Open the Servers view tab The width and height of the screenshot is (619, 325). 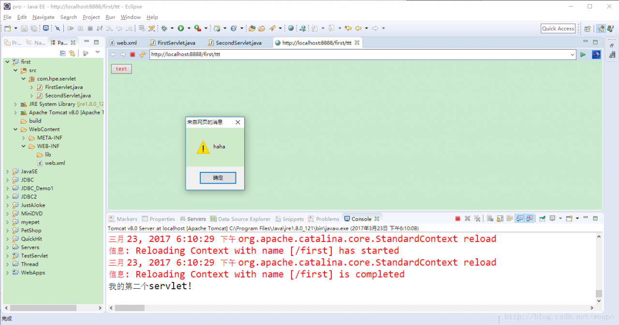[192, 219]
